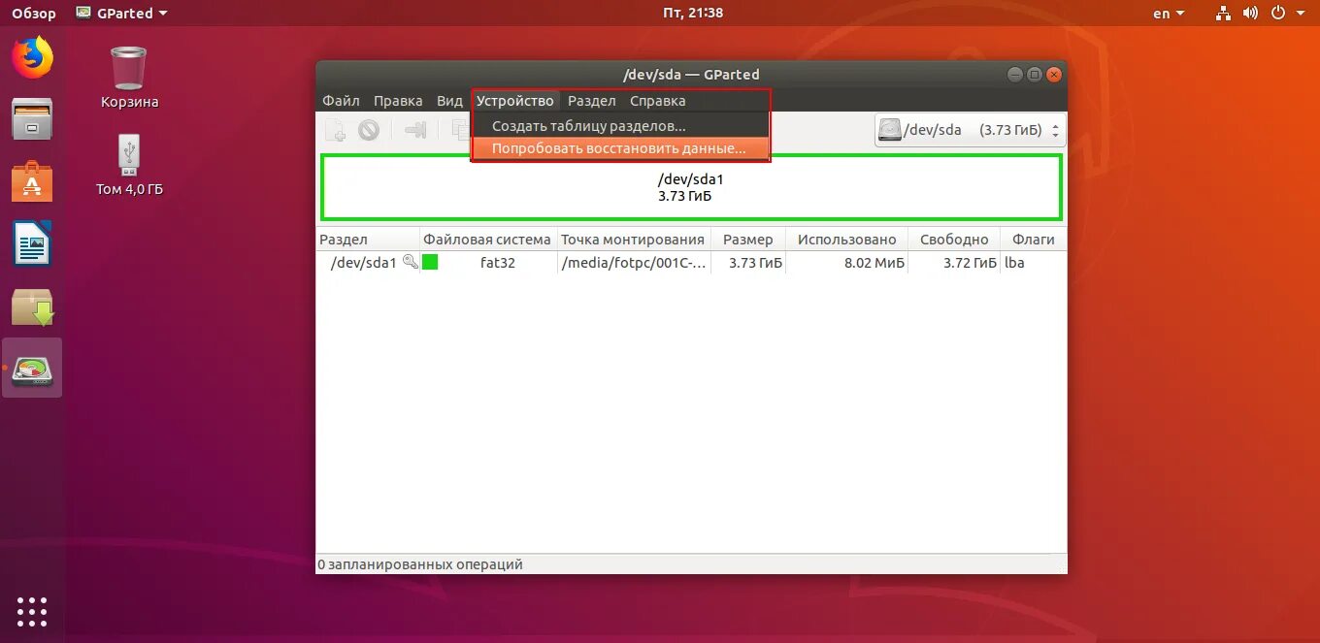
Task: Open the Вид menu
Action: click(x=449, y=101)
